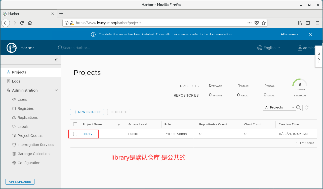Close the Harbor browser tab
Screen dimensions: 323x189
(53, 14)
